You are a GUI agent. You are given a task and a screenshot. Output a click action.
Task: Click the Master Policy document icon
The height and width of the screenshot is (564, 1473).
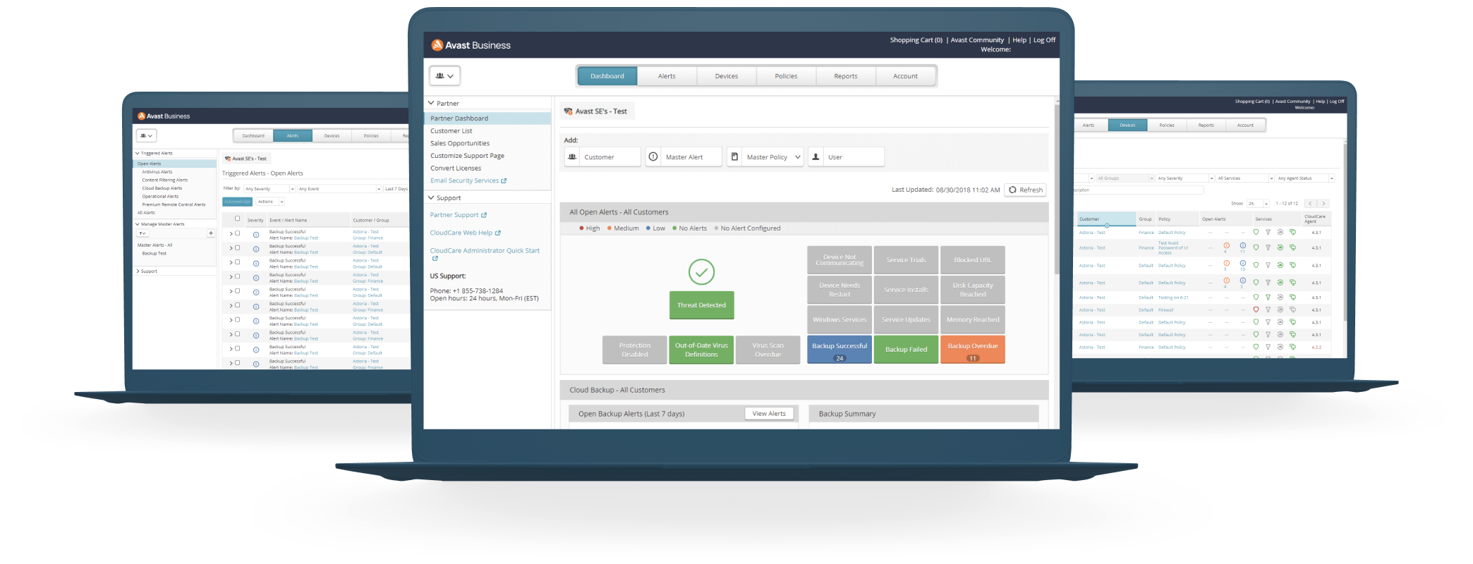click(734, 157)
